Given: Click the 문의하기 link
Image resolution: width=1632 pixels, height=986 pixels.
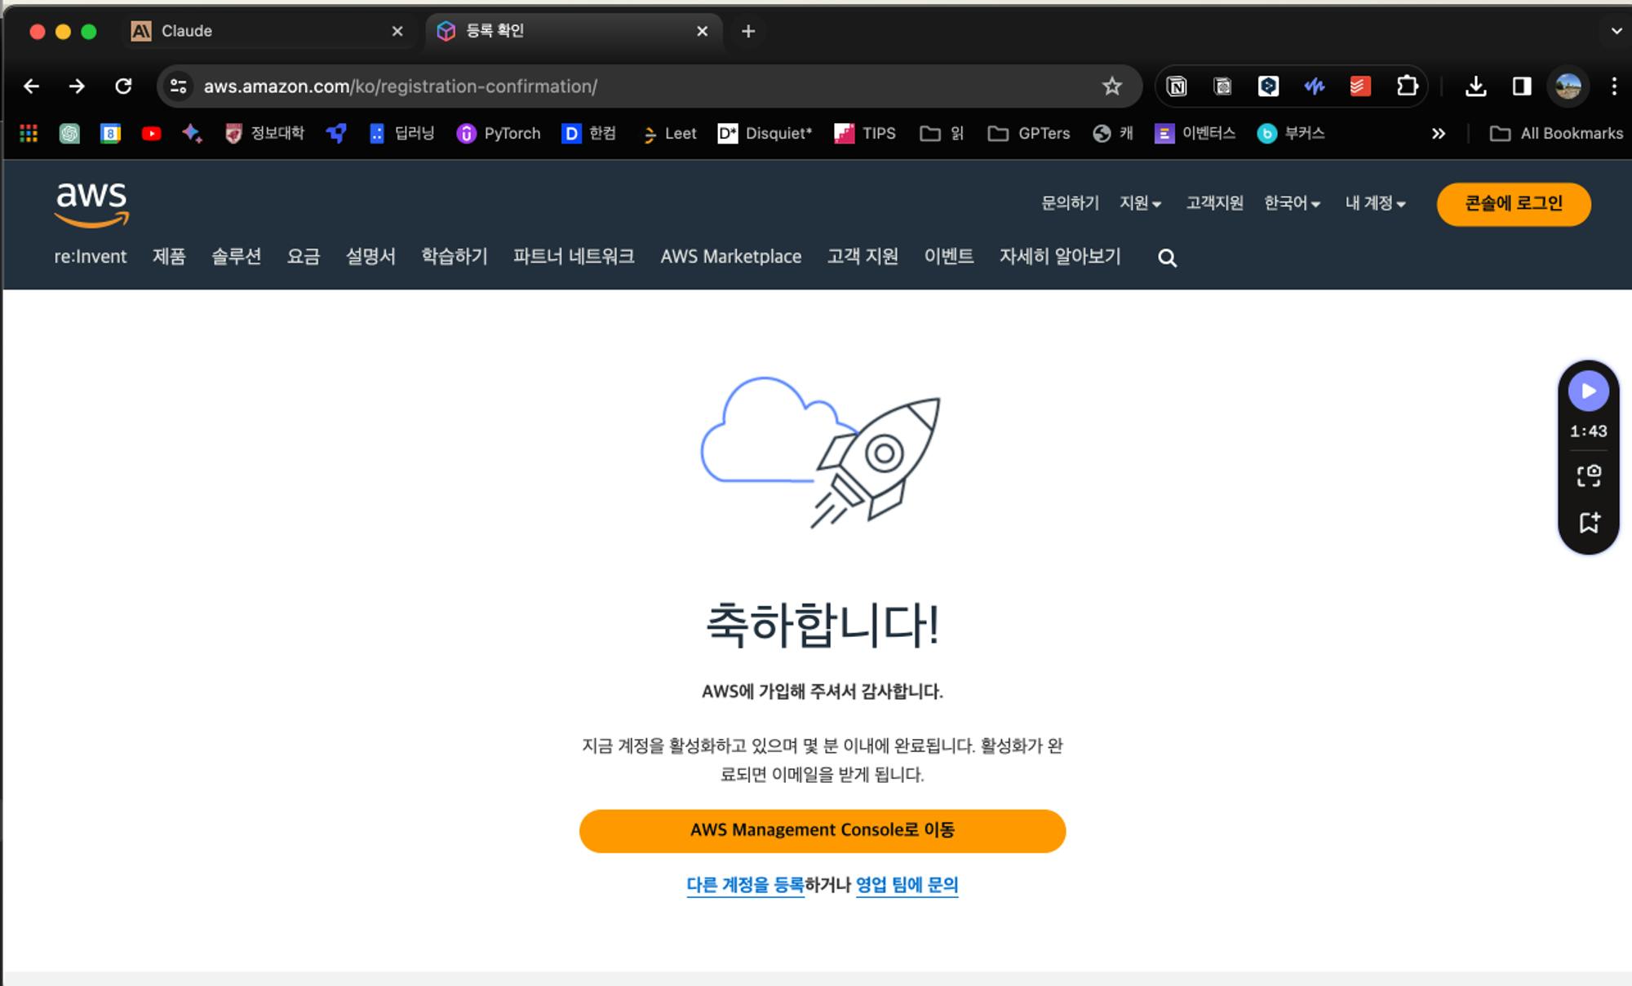Looking at the screenshot, I should [1070, 203].
